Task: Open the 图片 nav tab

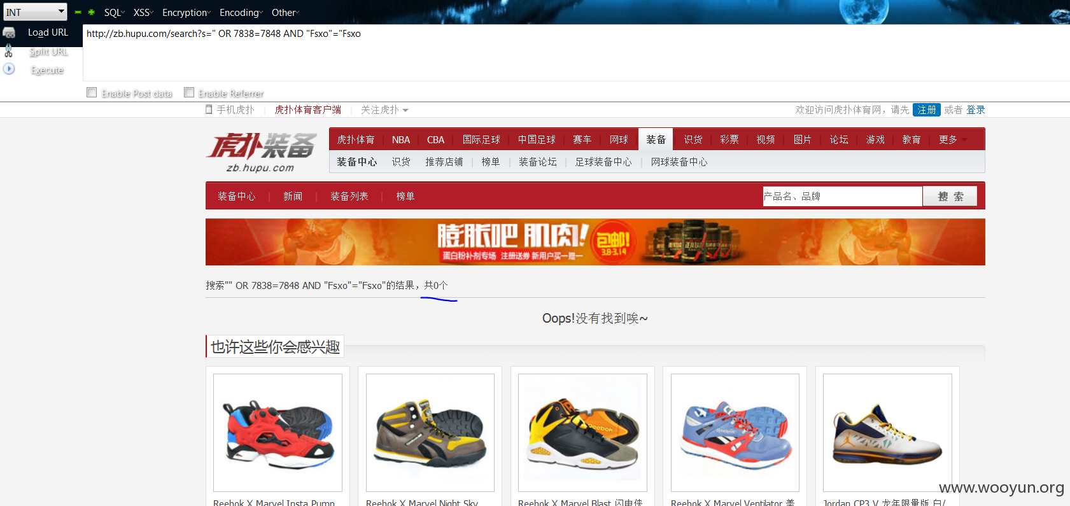Action: tap(803, 139)
